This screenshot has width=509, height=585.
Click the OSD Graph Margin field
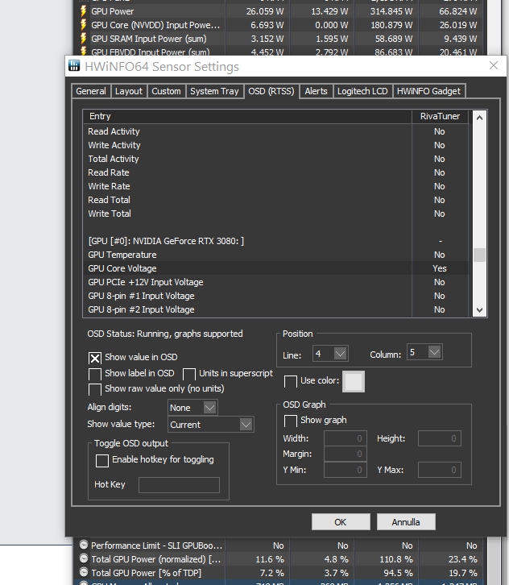(346, 454)
